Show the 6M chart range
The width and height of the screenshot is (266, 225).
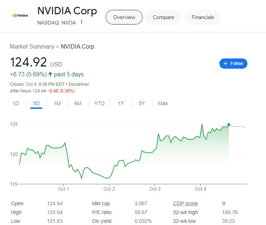78,103
